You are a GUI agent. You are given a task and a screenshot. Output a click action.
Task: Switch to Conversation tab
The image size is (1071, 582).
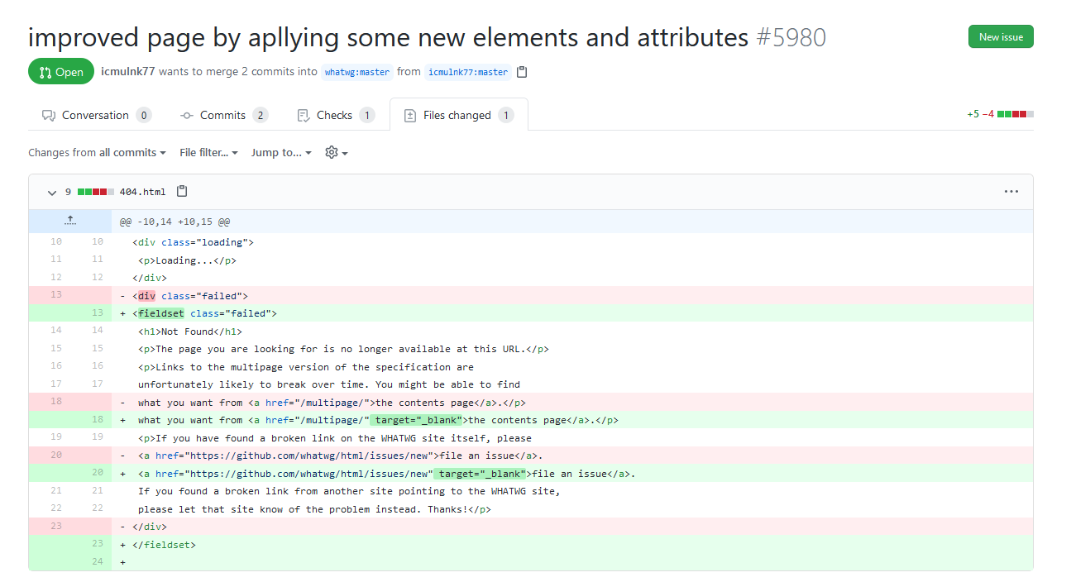pyautogui.click(x=97, y=115)
